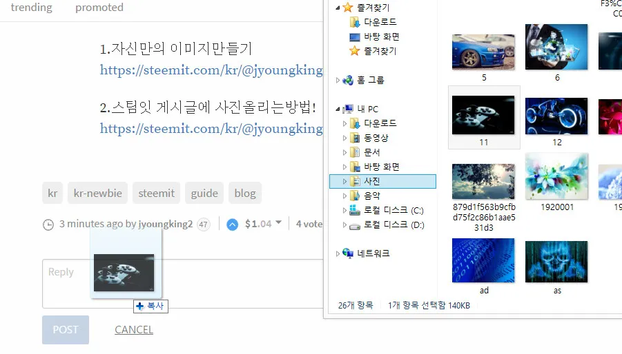This screenshot has width=622, height=354.
Task: Click the heading 1.자신만의 이미지만들기
Action: pyautogui.click(x=176, y=49)
